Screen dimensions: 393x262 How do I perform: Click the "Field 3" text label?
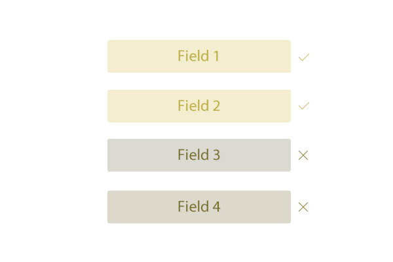coord(198,155)
